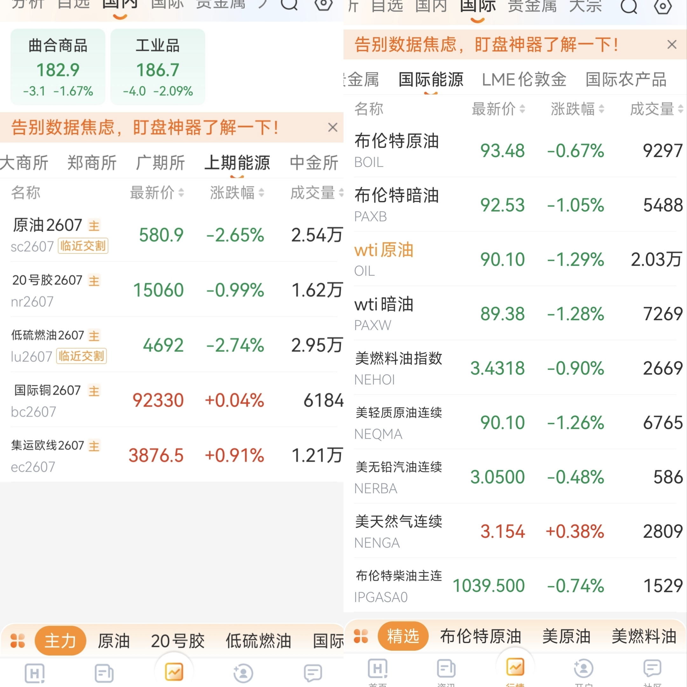Select 20号胶 filter in bottom bar
The image size is (687, 687).
[x=178, y=641]
